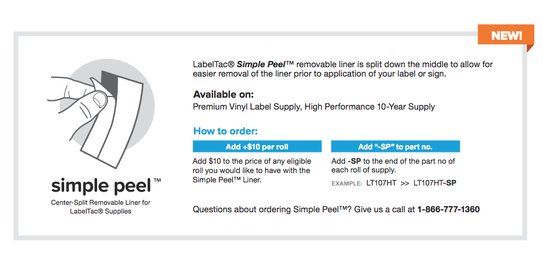Screen dimensions: 543x254
Task: Click the "Center-Split Removable Liner" caption
Action: point(101,203)
